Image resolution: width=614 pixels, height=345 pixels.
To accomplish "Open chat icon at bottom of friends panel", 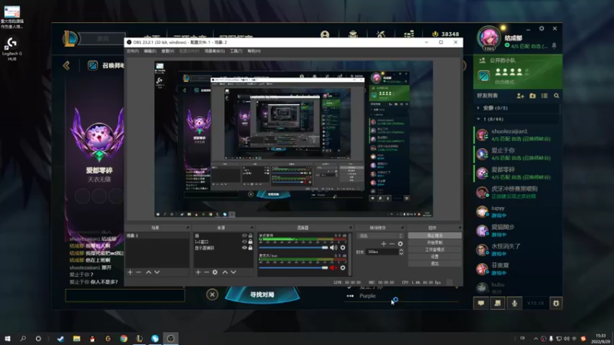I will click(481, 303).
